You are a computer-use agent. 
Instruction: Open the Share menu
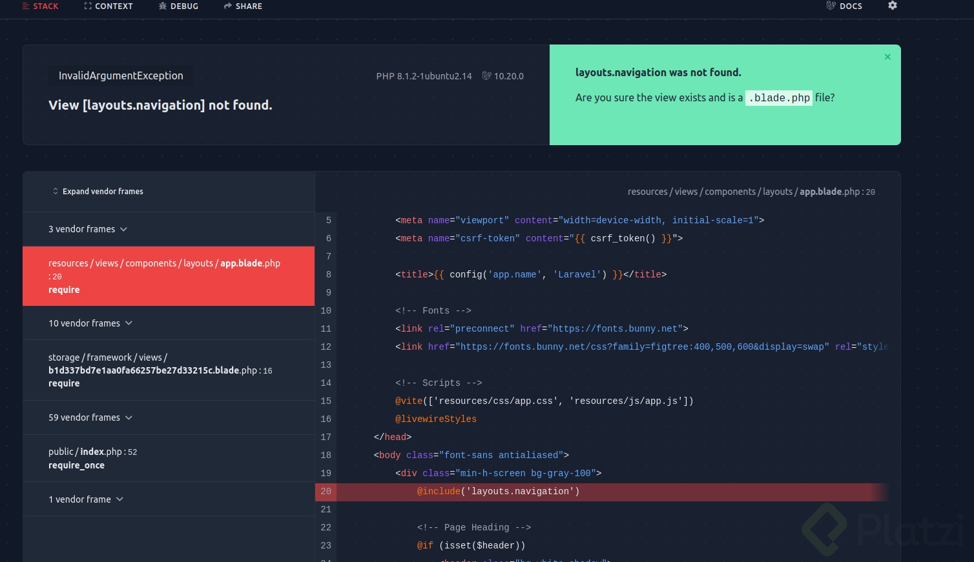coord(249,6)
